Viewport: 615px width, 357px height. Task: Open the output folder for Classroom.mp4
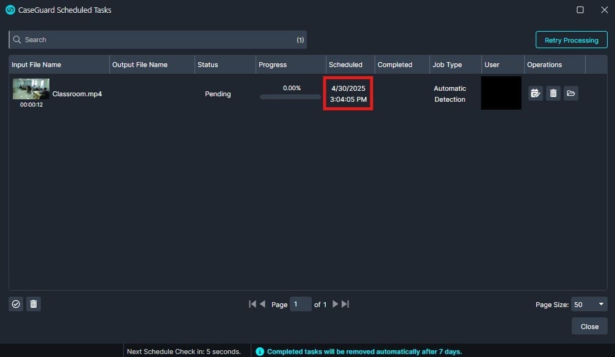(571, 93)
